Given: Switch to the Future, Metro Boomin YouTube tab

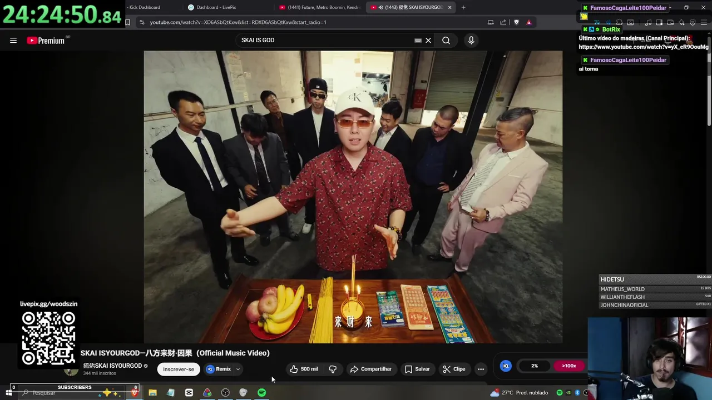Looking at the screenshot, I should [x=319, y=7].
